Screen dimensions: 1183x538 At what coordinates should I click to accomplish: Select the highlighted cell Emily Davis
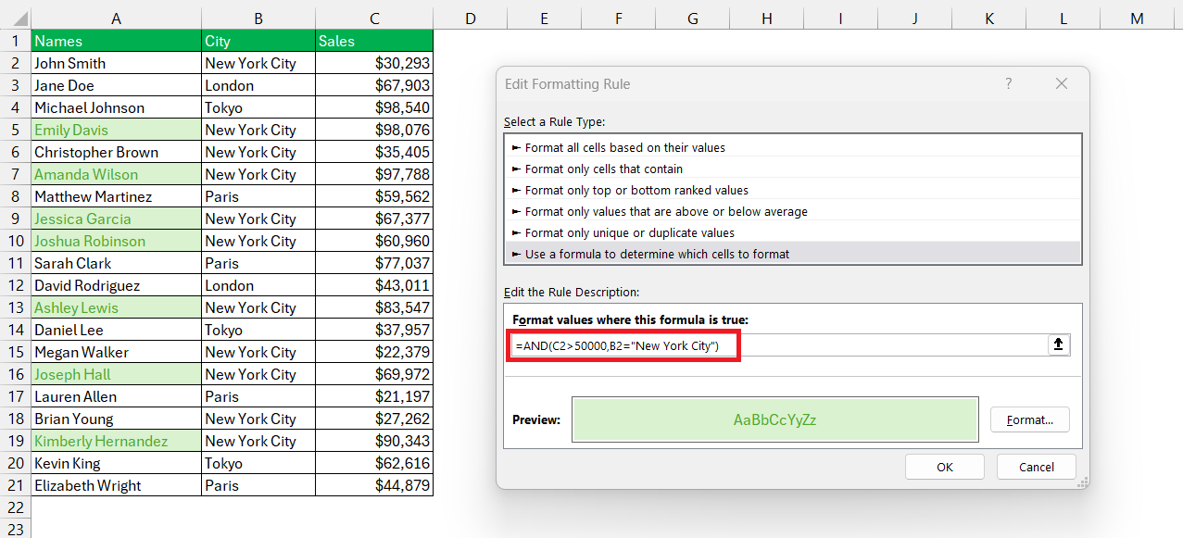pyautogui.click(x=116, y=130)
